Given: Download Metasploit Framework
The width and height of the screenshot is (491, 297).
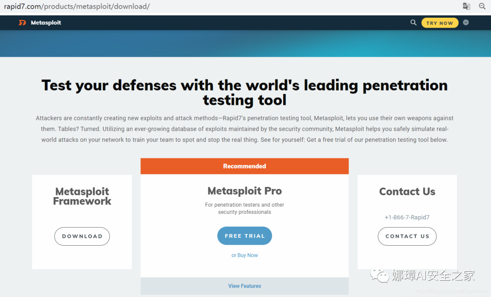Looking at the screenshot, I should coord(82,236).
